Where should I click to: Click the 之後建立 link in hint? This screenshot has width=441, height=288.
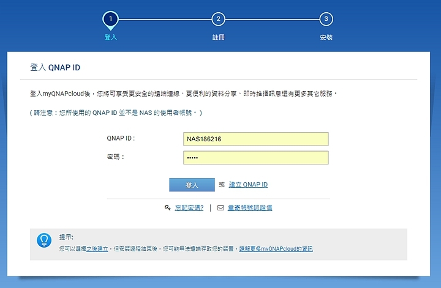coord(97,249)
